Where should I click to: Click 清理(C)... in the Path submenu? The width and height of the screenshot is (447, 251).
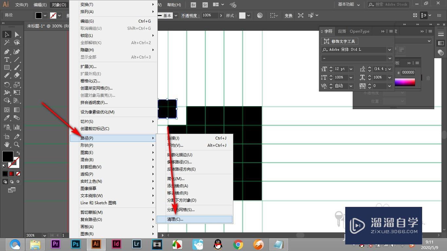click(175, 219)
